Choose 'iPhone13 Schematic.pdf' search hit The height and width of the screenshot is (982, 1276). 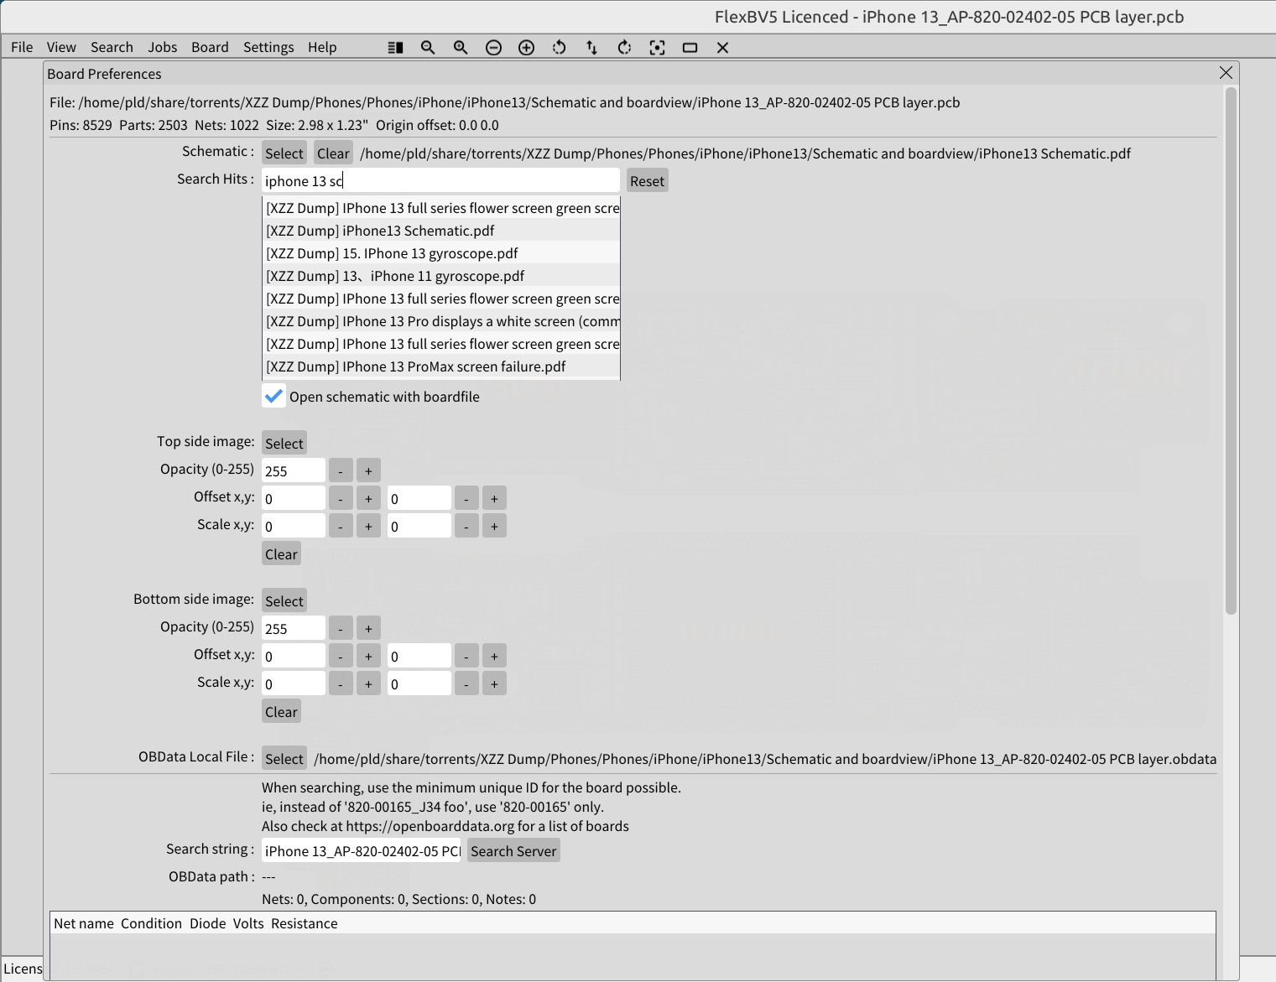pos(440,230)
